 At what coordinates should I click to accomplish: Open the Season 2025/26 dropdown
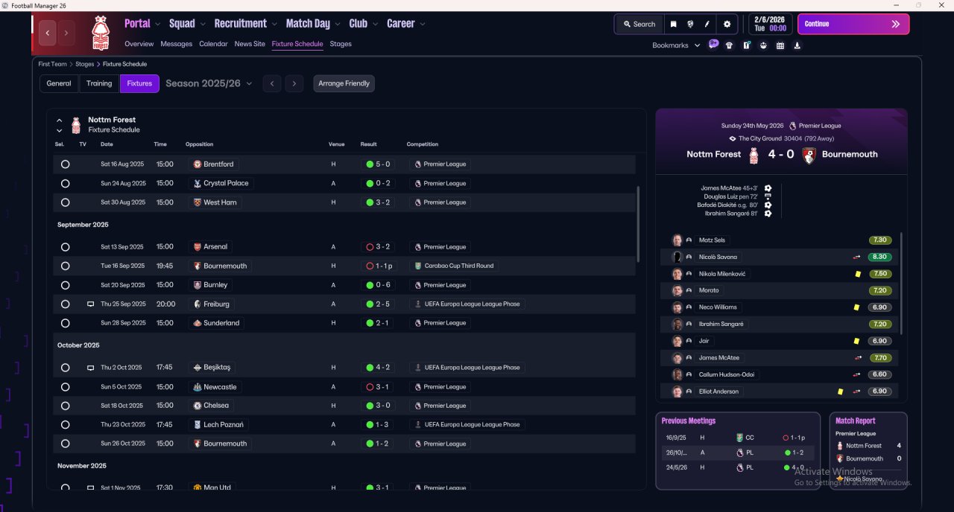click(x=209, y=83)
